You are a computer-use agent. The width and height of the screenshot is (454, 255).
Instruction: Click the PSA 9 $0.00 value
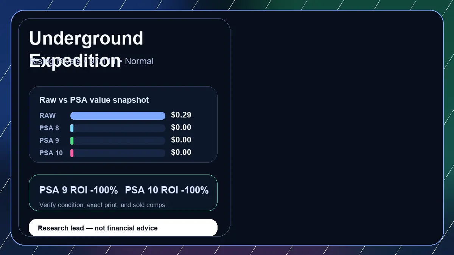click(x=181, y=140)
